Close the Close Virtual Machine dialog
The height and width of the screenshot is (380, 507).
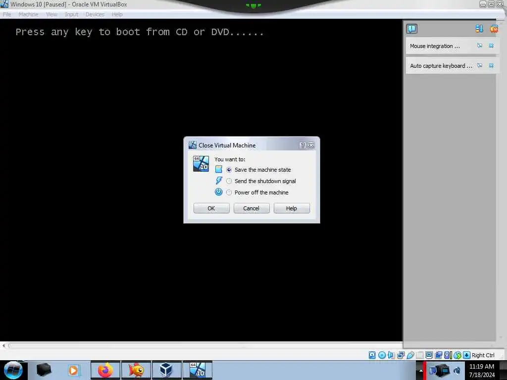[x=311, y=145]
